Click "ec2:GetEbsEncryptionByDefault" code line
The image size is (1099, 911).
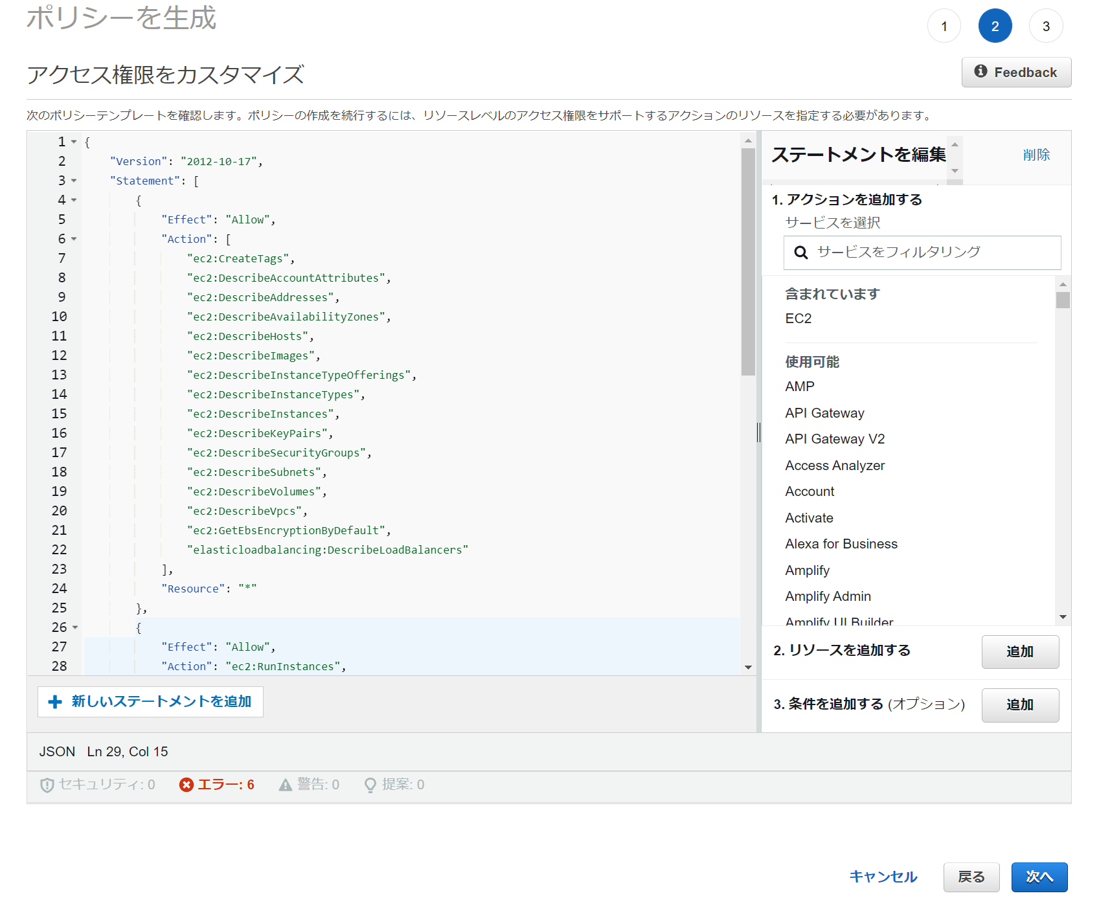click(x=289, y=530)
